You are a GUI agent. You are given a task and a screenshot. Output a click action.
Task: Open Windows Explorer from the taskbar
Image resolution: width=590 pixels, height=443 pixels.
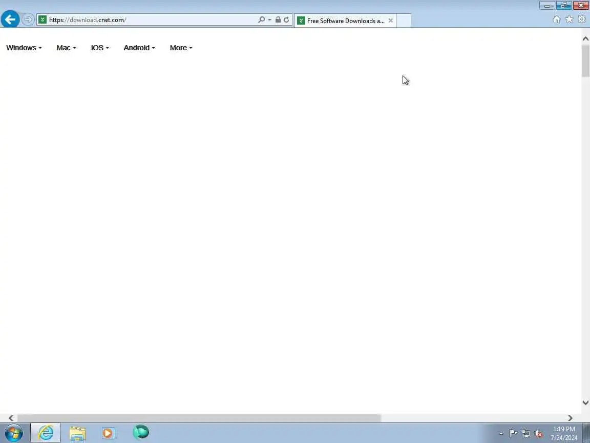point(77,433)
